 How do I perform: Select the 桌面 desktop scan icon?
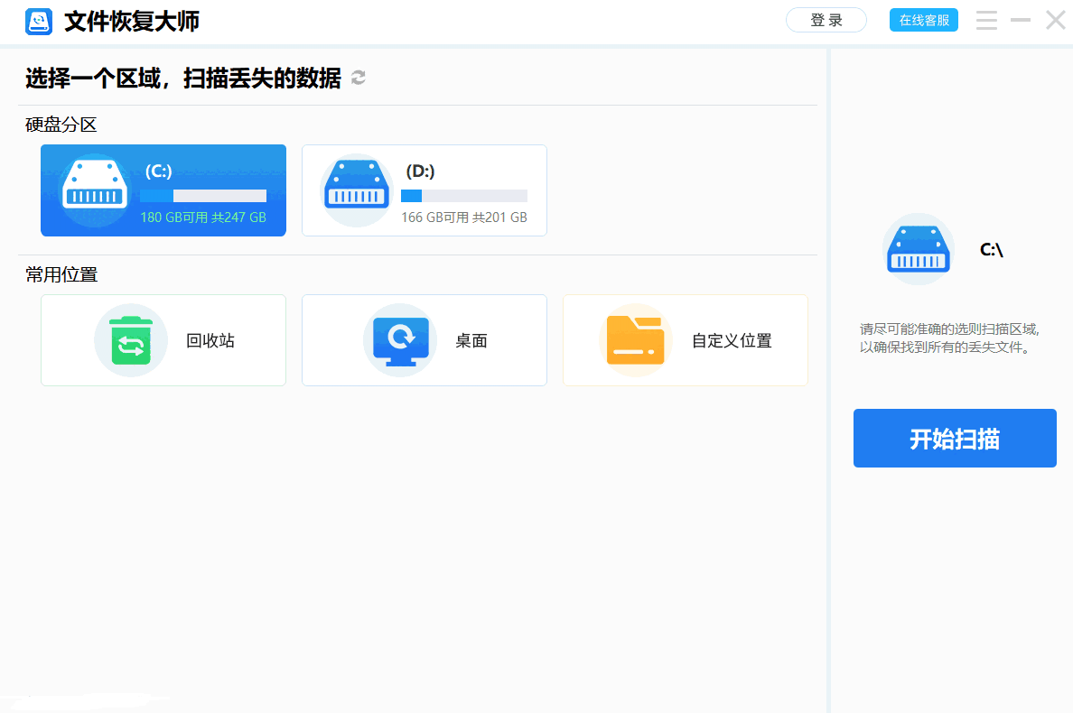(x=400, y=340)
